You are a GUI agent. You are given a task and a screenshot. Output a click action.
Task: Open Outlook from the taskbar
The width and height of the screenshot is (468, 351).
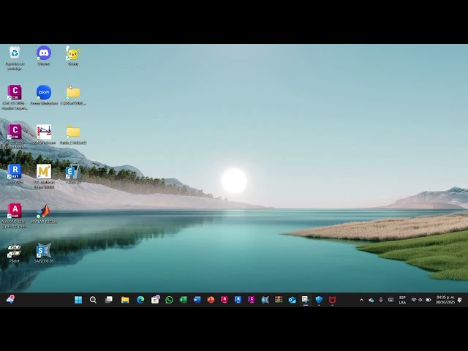tap(292, 300)
